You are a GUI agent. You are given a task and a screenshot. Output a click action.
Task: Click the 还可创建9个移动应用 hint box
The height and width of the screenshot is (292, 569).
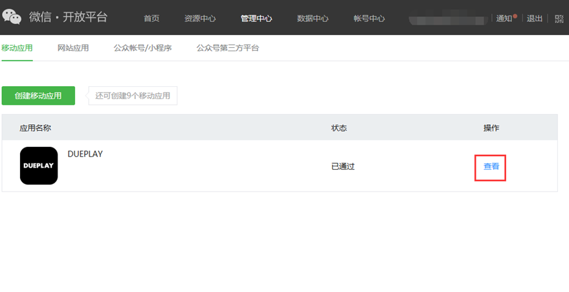133,96
